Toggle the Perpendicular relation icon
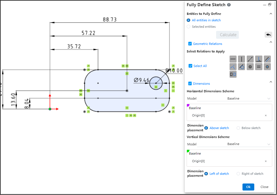This screenshot has height=195, width=277. tap(259, 59)
